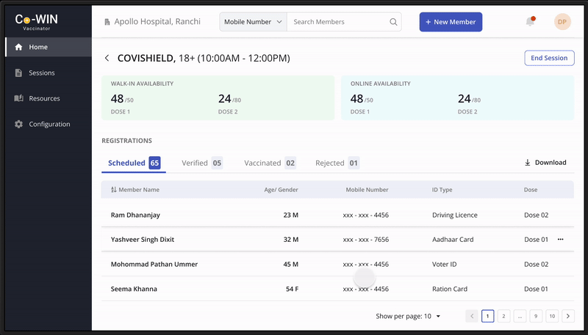Click the hospital building icon

point(107,22)
